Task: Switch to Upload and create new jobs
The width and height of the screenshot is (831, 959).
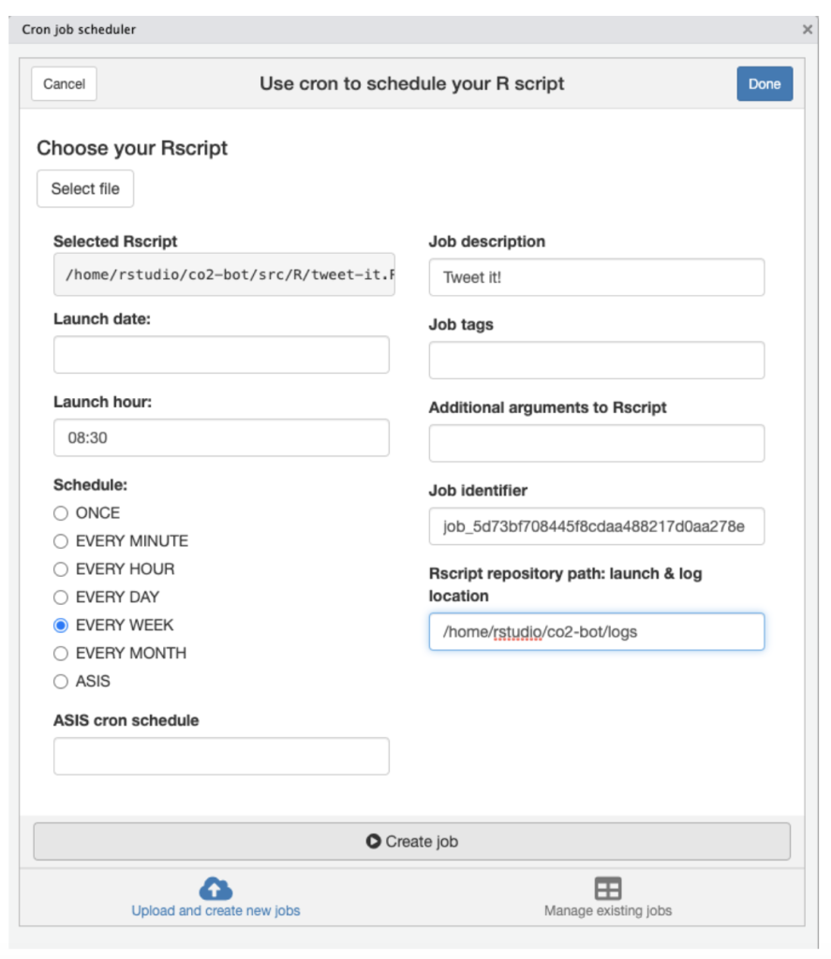Action: pyautogui.click(x=215, y=909)
